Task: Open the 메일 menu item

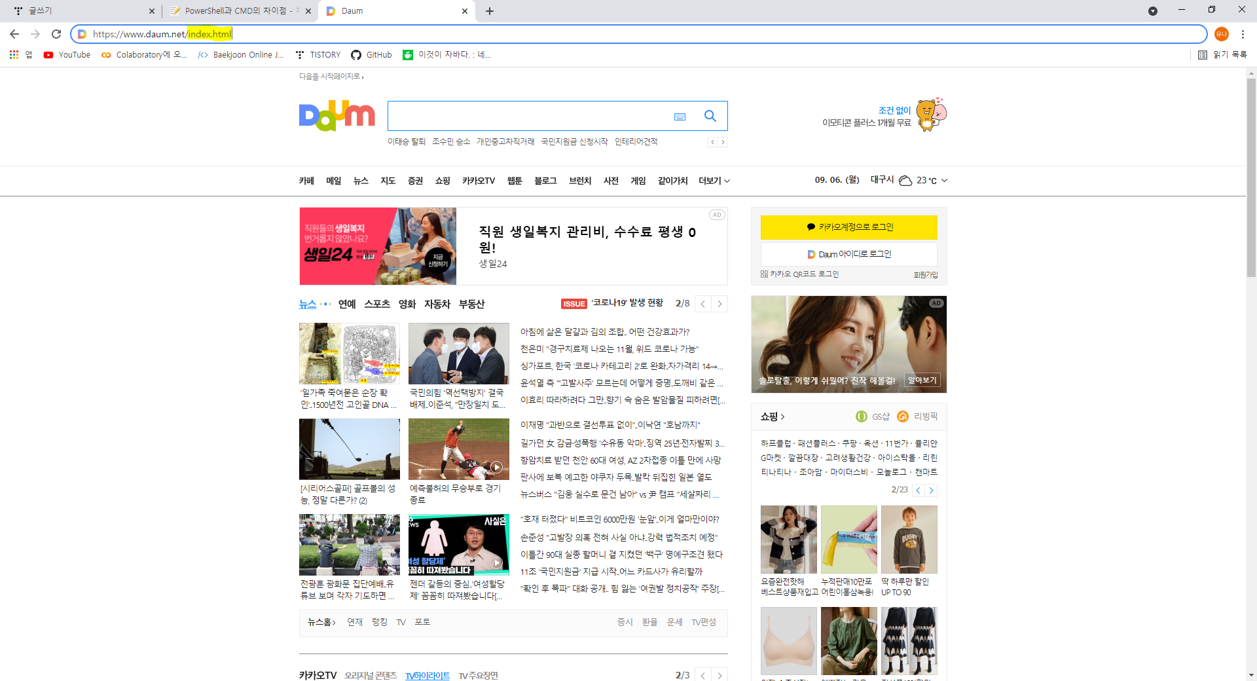Action: pyautogui.click(x=334, y=181)
